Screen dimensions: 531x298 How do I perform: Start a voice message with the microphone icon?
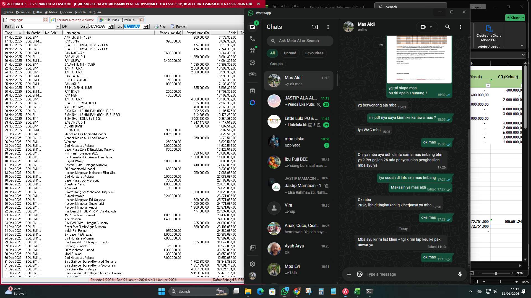pos(460,274)
